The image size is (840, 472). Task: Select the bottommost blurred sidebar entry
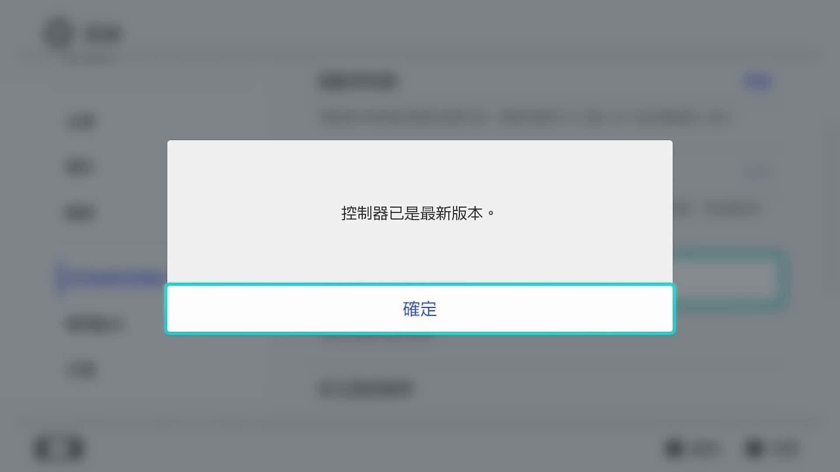point(82,370)
